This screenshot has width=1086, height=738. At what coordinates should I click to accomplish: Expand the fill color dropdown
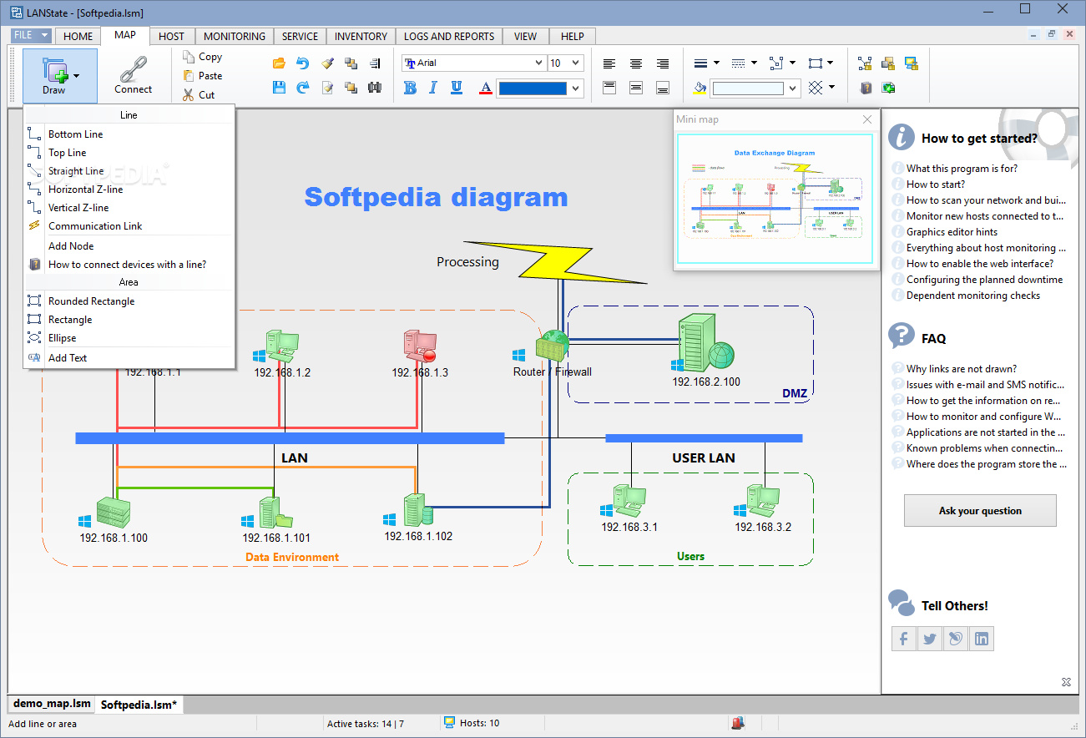tap(792, 88)
